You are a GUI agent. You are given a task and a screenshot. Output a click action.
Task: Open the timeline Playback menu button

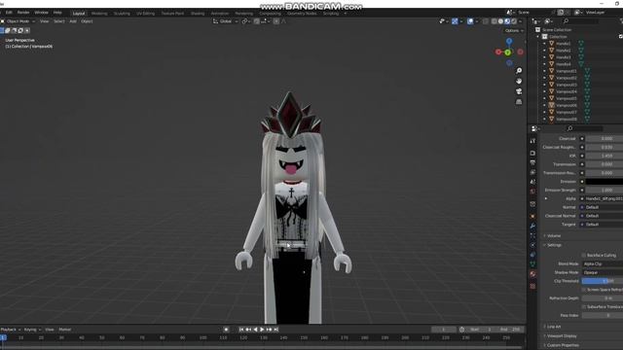(x=11, y=330)
